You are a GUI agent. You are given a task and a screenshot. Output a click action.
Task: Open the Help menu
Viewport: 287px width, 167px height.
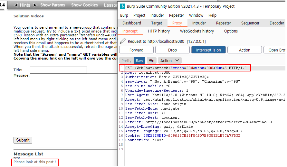(x=212, y=15)
